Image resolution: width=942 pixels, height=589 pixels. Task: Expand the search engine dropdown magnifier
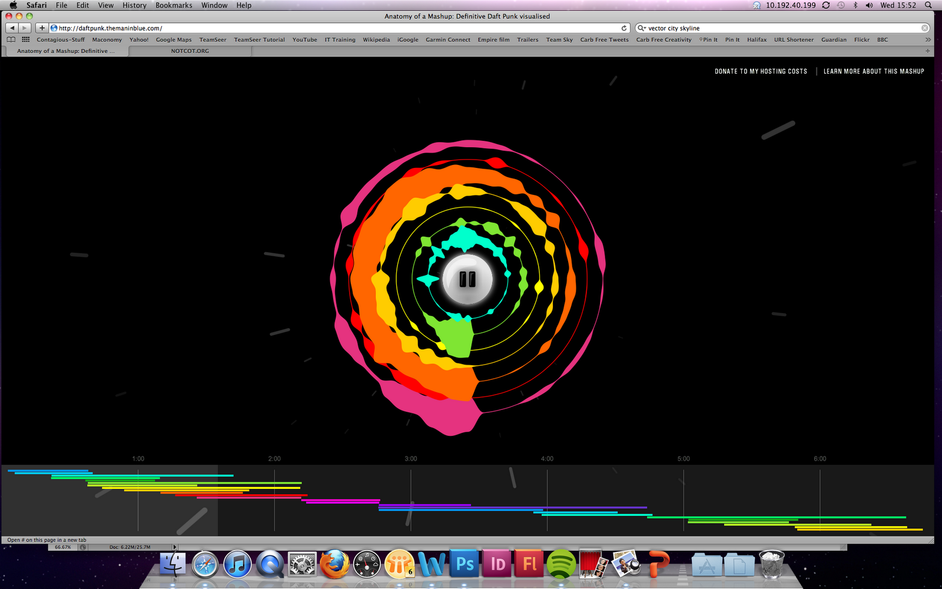coord(642,28)
